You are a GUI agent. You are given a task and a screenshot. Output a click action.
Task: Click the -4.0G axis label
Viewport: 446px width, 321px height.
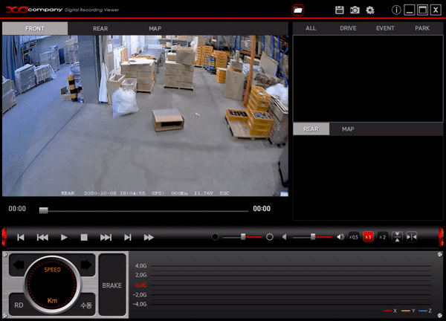pyautogui.click(x=140, y=304)
